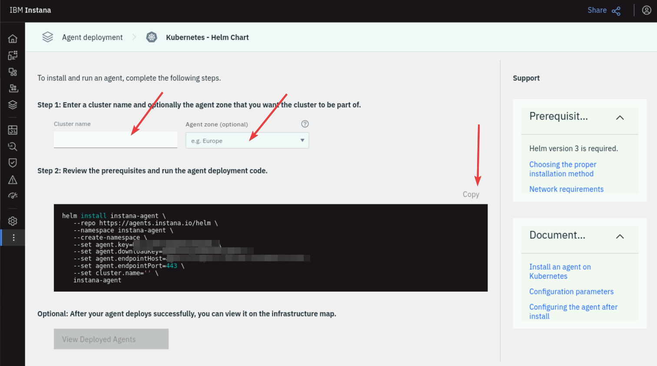657x366 pixels.
Task: Open the applications icon, third in sidebar
Action: pyautogui.click(x=13, y=72)
